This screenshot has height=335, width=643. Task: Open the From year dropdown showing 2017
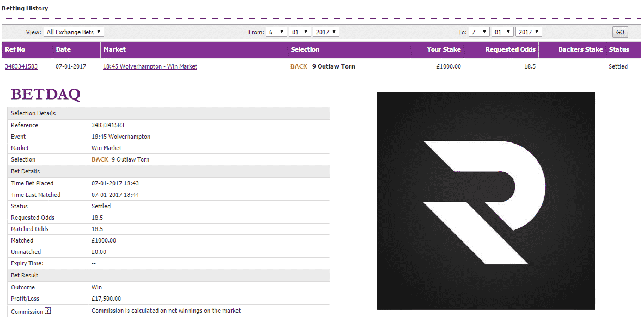tap(326, 32)
